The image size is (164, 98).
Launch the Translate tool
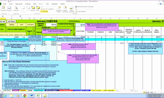pyautogui.click(x=16, y=9)
